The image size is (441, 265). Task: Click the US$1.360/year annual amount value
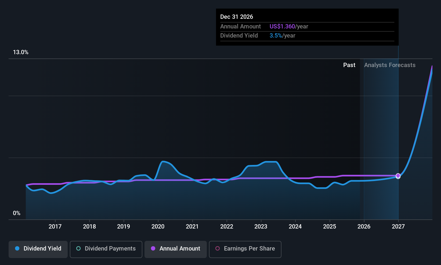pyautogui.click(x=289, y=26)
